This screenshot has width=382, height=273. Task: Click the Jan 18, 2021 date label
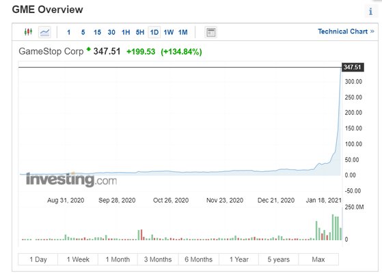tap(323, 200)
